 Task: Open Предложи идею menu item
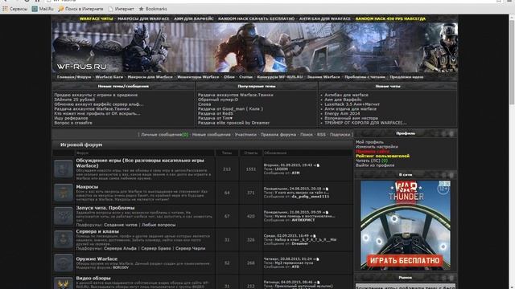(406, 77)
